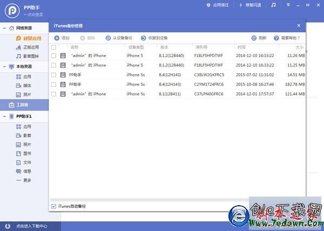Toggle the select-all header checkbox
The image size is (324, 231).
coord(53,47)
